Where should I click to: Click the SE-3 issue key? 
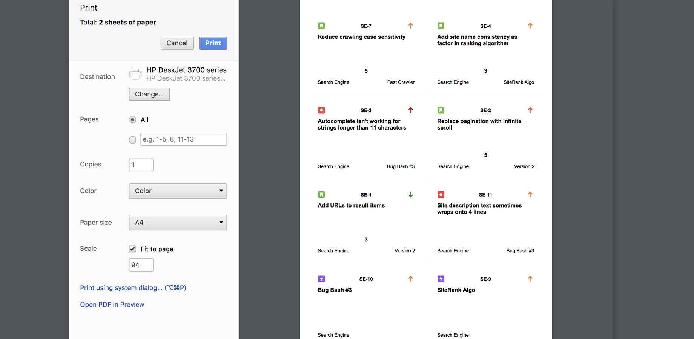coord(366,110)
